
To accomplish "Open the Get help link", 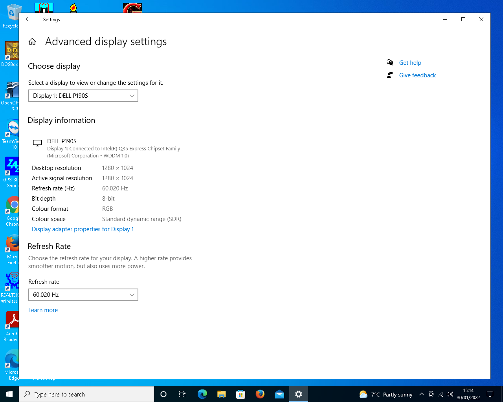I will (x=410, y=63).
